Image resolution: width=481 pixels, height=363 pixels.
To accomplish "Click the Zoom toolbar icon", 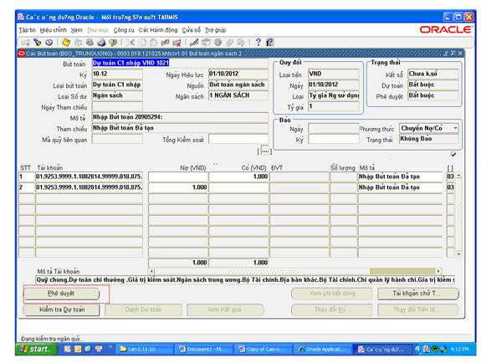I will [206, 43].
